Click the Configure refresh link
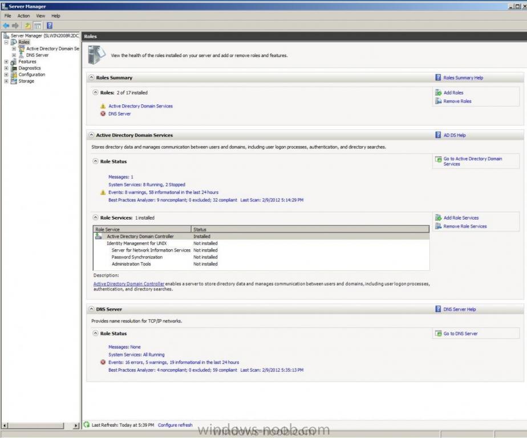Viewport: 527px width, 438px height. coord(175,425)
